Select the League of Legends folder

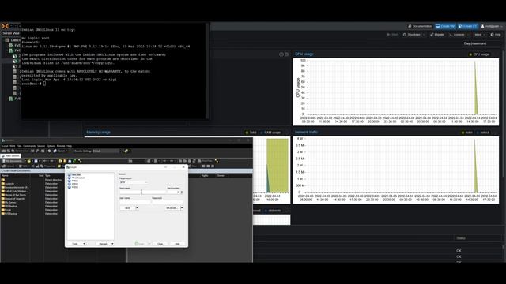pos(13,199)
